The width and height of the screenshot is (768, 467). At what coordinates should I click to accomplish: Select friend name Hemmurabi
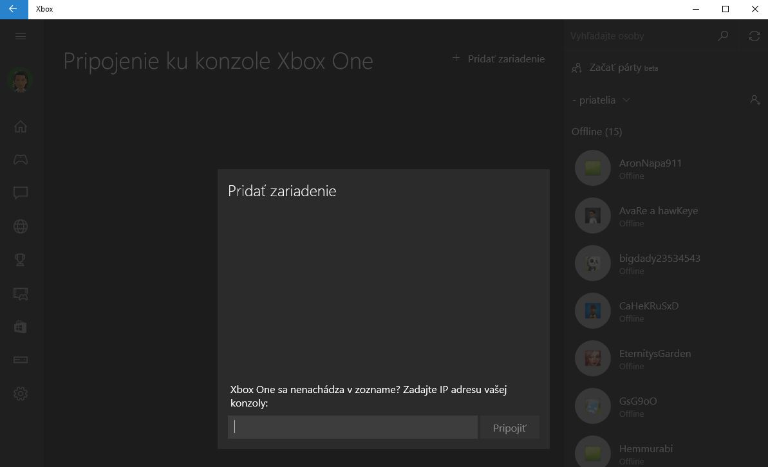pos(646,448)
